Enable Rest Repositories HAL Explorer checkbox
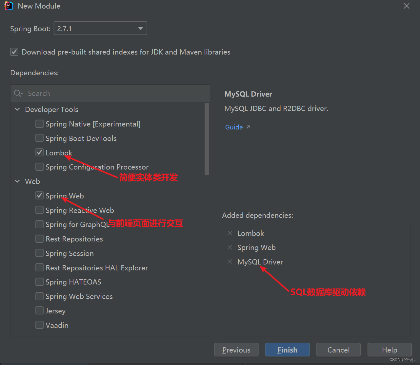The image size is (420, 365). point(39,267)
